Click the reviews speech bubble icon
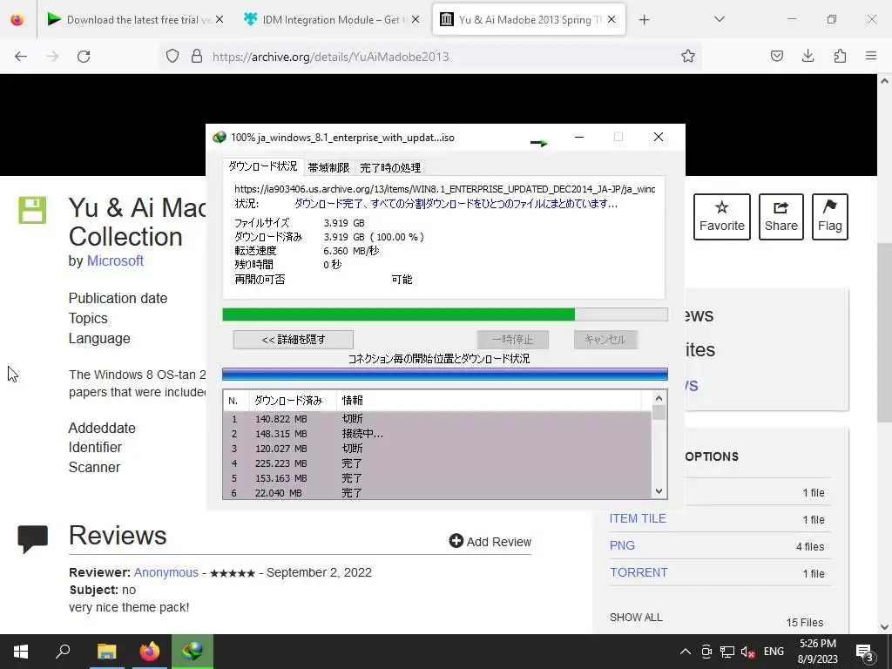Screen dimensions: 892x669 32,538
